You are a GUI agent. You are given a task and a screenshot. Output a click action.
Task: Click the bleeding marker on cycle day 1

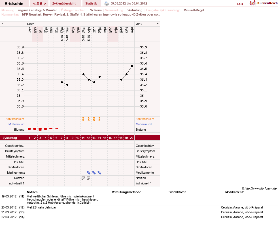coord(29,129)
